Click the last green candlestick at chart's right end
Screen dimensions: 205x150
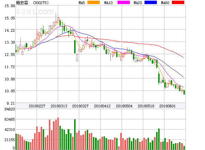[184, 92]
